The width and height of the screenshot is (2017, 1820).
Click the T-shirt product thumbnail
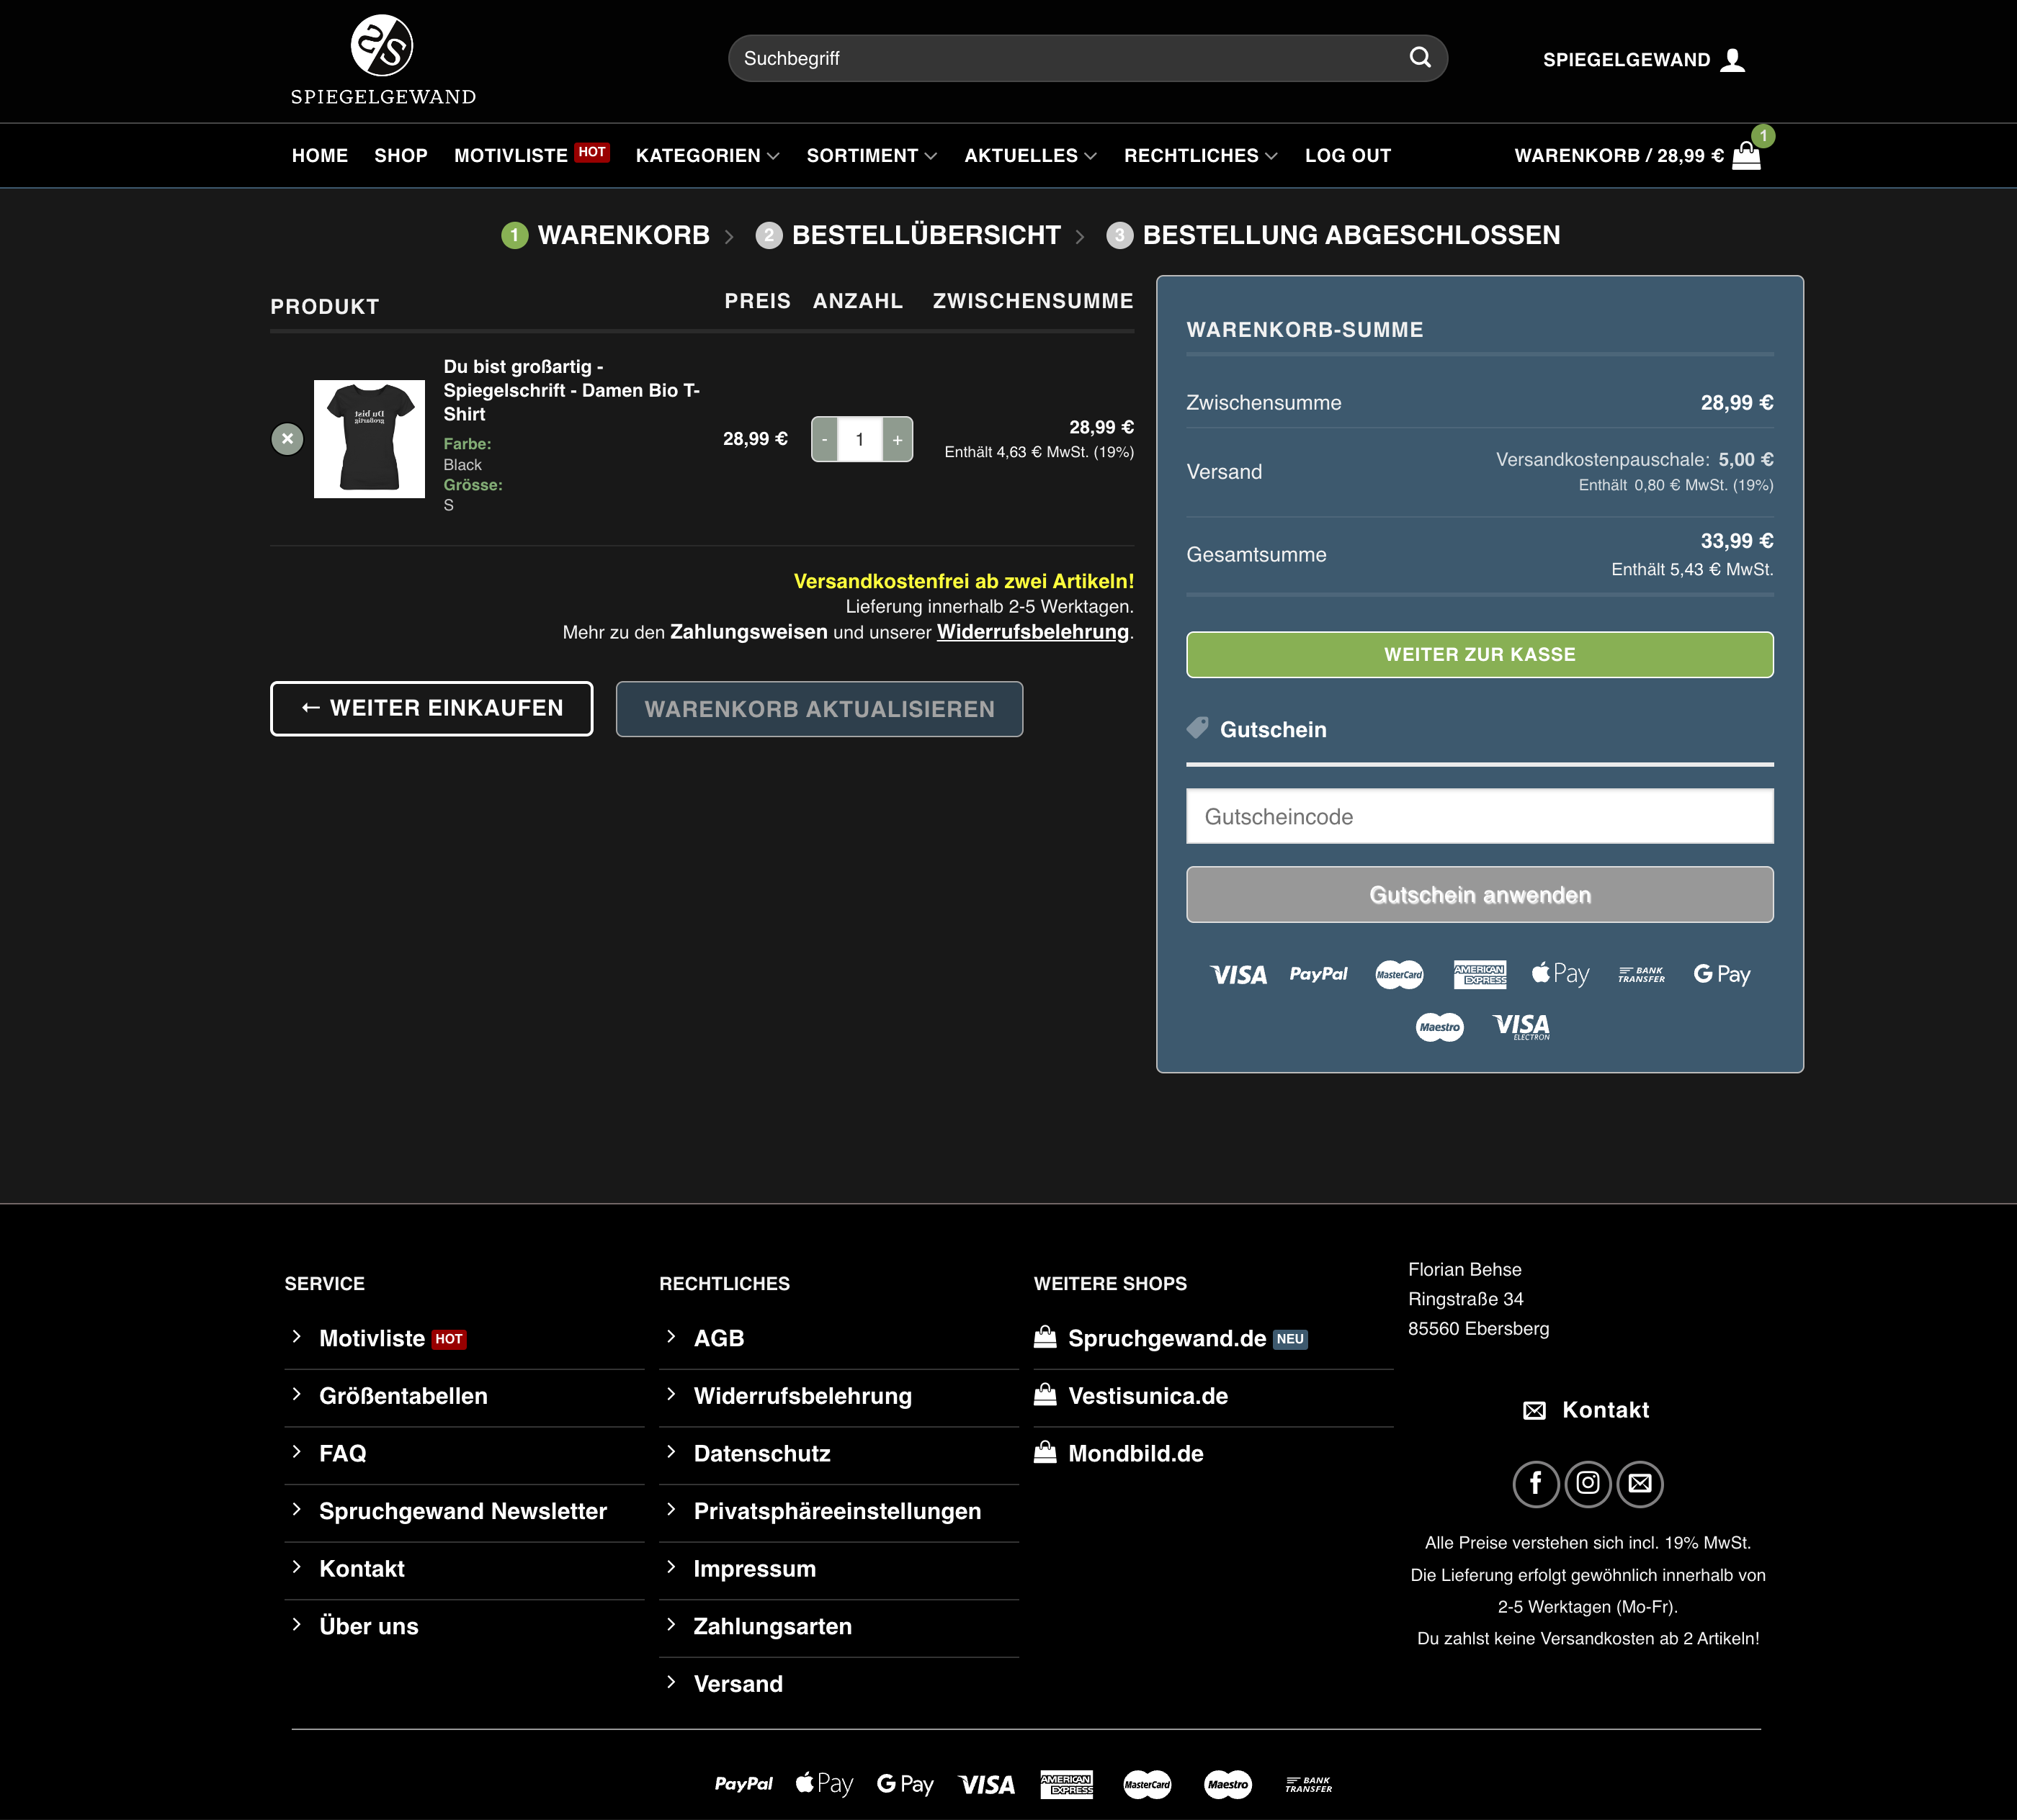point(369,439)
